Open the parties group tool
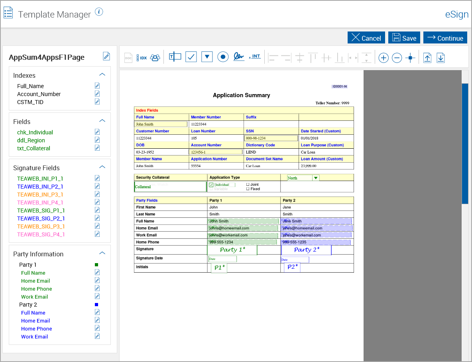The width and height of the screenshot is (472, 362). [x=155, y=57]
